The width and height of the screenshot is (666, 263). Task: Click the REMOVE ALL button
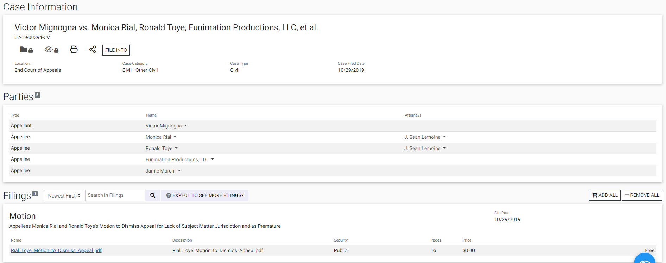coord(642,195)
